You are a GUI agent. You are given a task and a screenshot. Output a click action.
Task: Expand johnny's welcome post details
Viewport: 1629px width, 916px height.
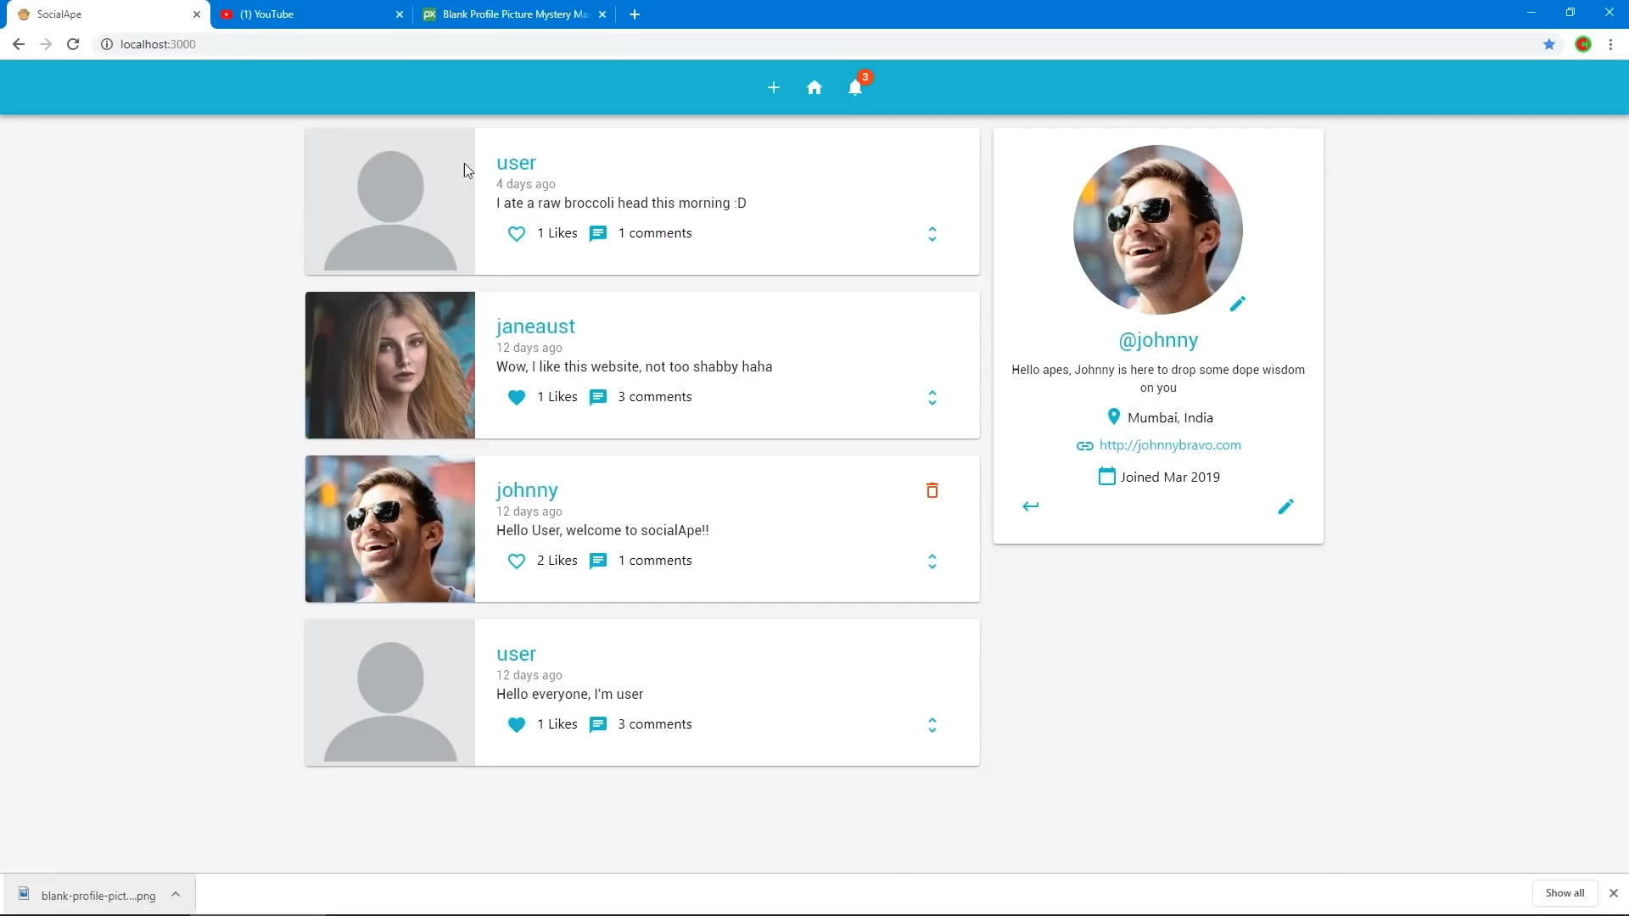932,561
